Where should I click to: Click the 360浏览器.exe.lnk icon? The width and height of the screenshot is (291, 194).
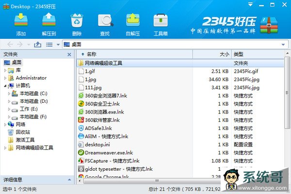coord(81,112)
